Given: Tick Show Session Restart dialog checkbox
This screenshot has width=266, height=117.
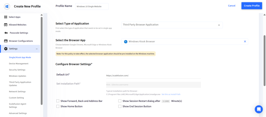Looking at the screenshot, I should pyautogui.click(x=120, y=101).
